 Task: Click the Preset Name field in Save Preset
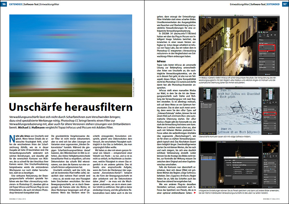[x=245, y=160]
